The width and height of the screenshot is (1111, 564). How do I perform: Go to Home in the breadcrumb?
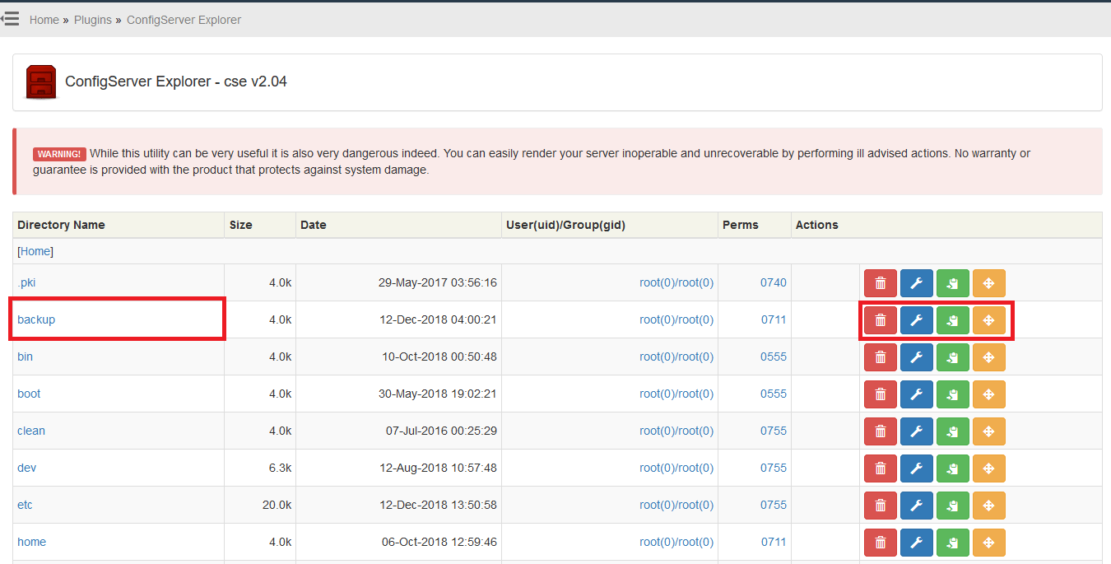pyautogui.click(x=44, y=20)
